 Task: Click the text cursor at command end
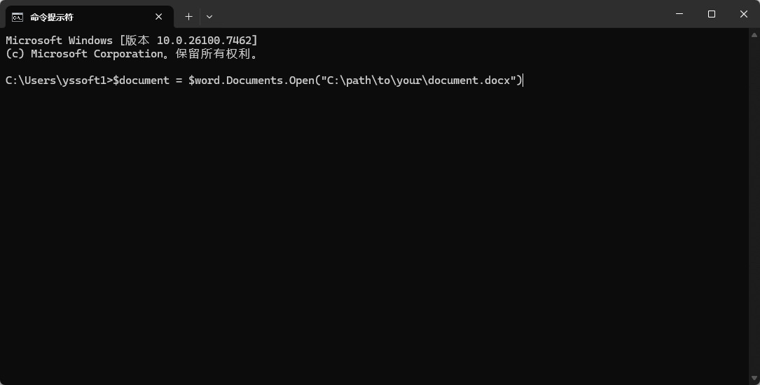523,80
